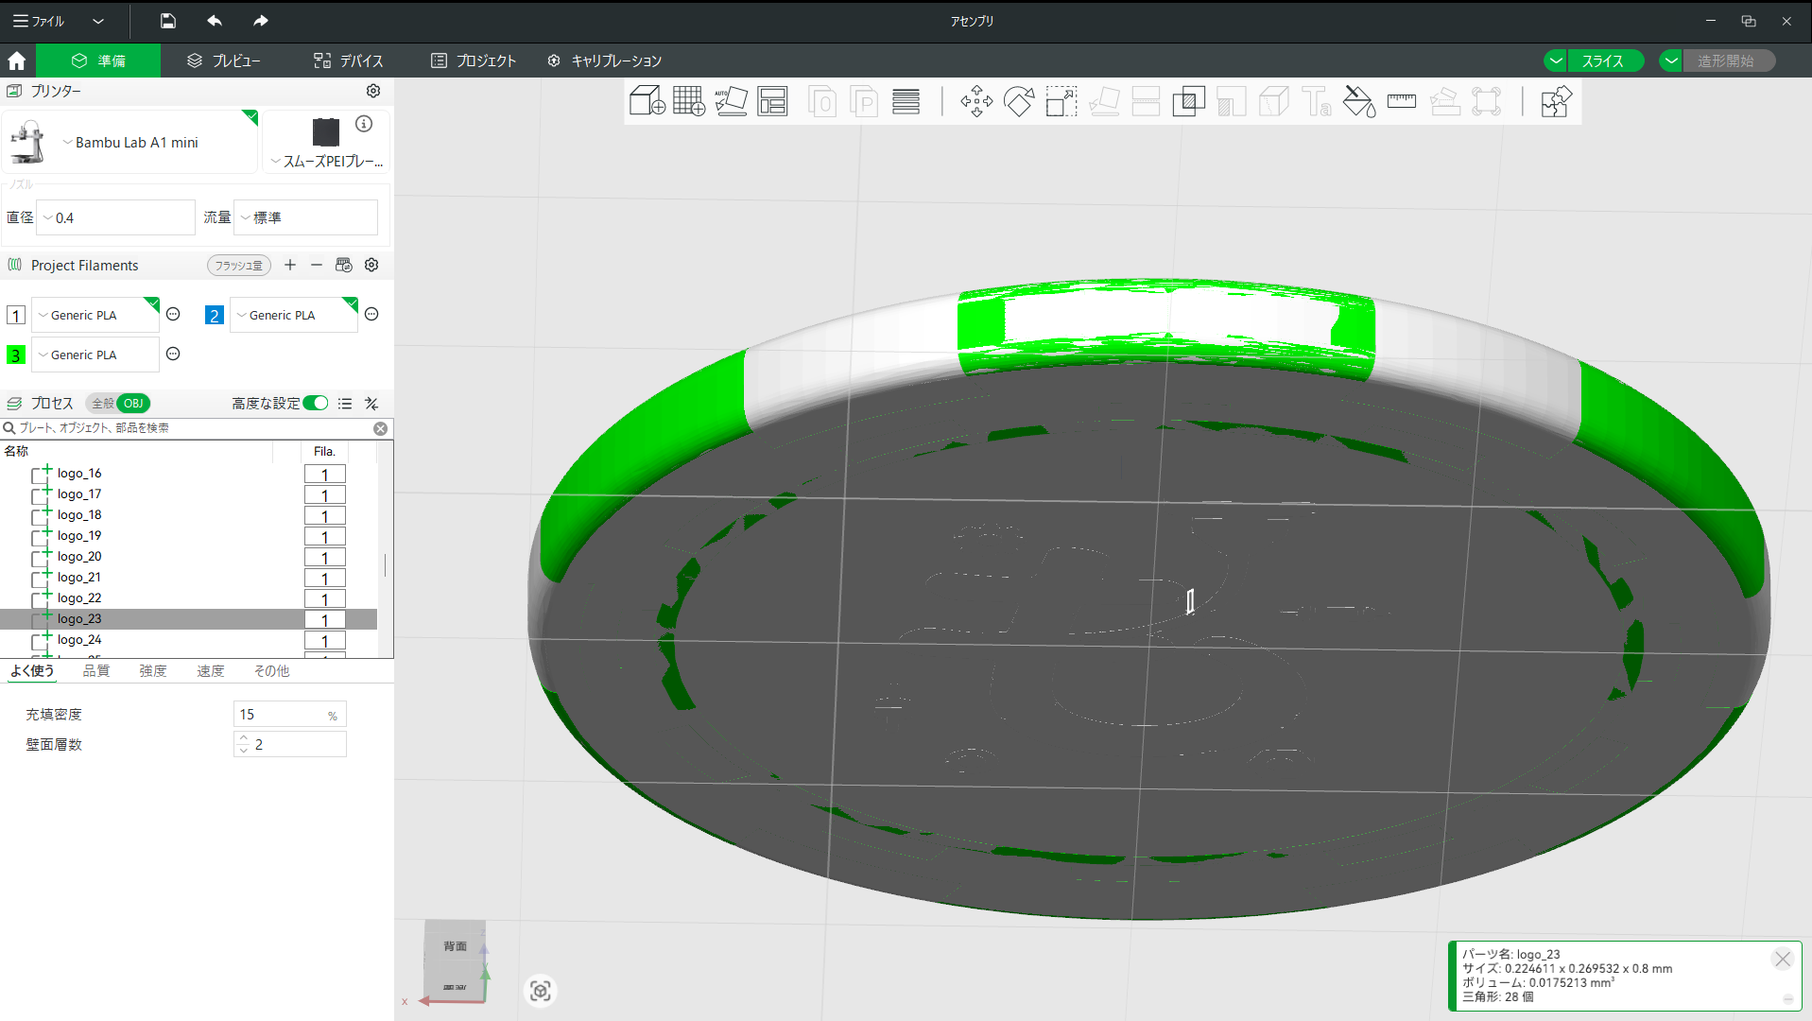
Task: Close the logo_23 part info panel
Action: (1783, 959)
